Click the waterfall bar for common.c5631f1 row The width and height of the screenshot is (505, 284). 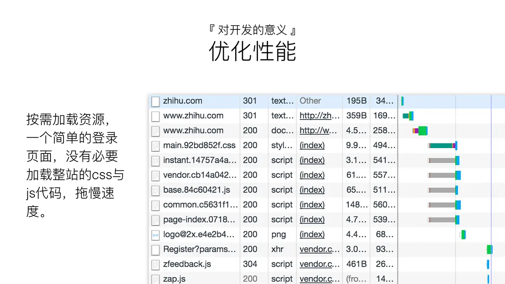(x=444, y=205)
